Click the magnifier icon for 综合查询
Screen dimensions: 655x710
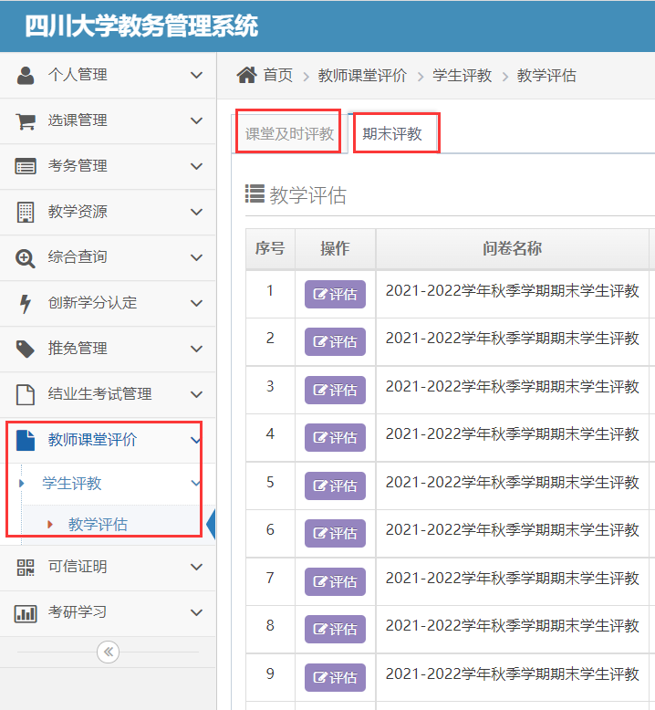[26, 257]
